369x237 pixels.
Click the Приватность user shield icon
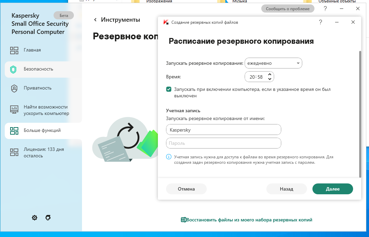tap(14, 88)
